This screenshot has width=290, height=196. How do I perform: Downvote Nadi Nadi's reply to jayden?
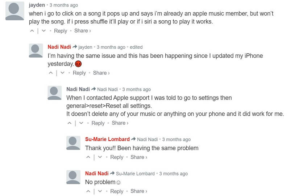coord(63,73)
